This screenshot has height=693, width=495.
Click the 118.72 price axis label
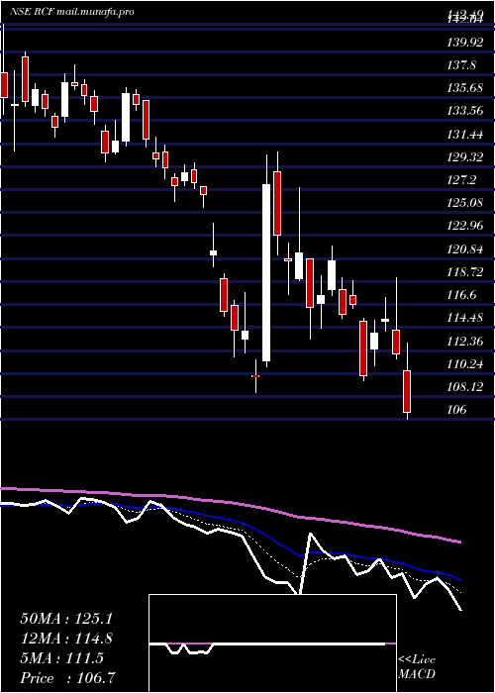coord(464,272)
